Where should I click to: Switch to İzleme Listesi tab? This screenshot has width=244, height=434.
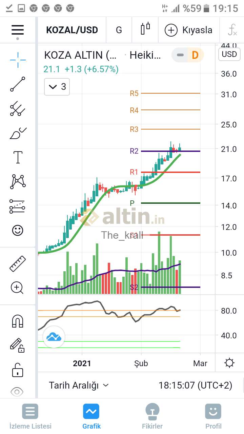click(30, 416)
